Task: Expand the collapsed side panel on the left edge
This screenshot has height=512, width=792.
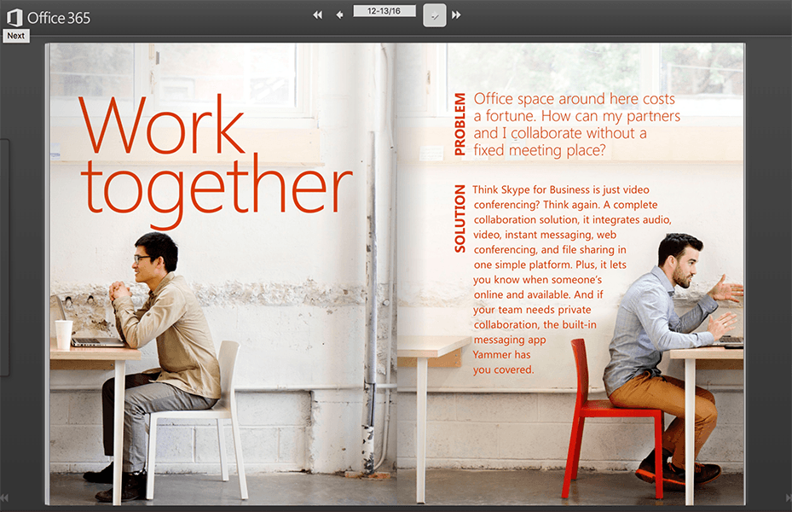Action: [x=4, y=256]
